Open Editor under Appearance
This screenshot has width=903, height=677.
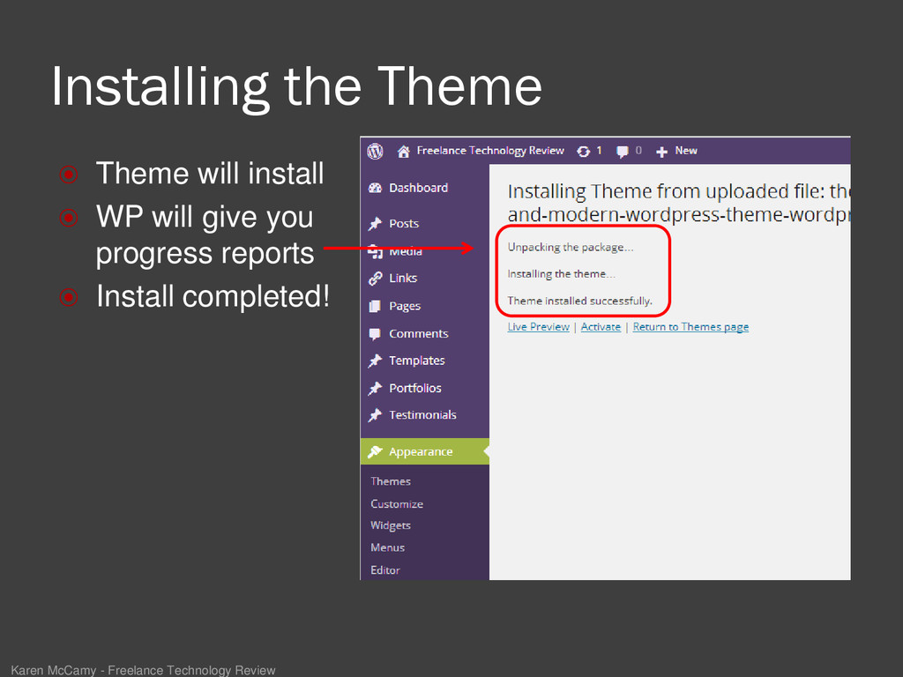(x=385, y=570)
